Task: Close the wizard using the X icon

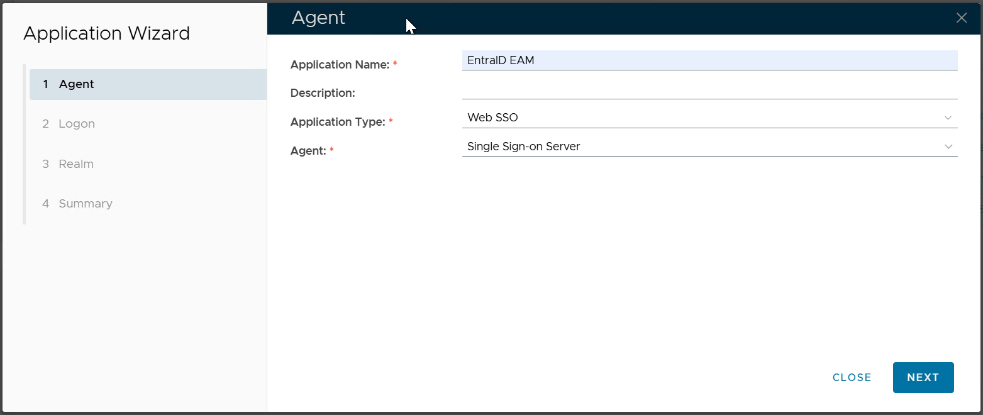Action: click(x=961, y=18)
